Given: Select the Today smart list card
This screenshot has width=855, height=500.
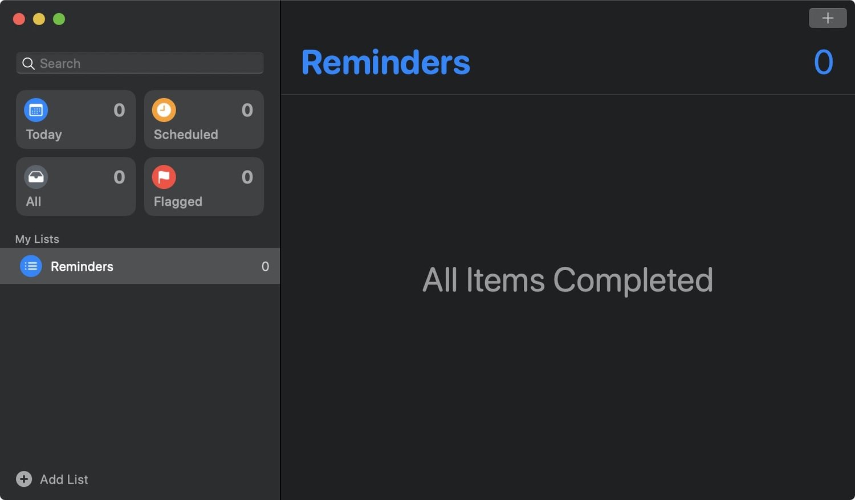Looking at the screenshot, I should click(x=76, y=119).
